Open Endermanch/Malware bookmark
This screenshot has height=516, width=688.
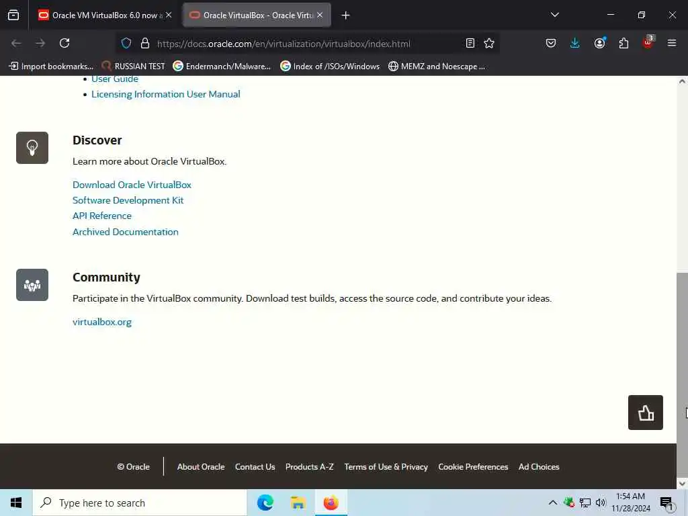click(222, 67)
